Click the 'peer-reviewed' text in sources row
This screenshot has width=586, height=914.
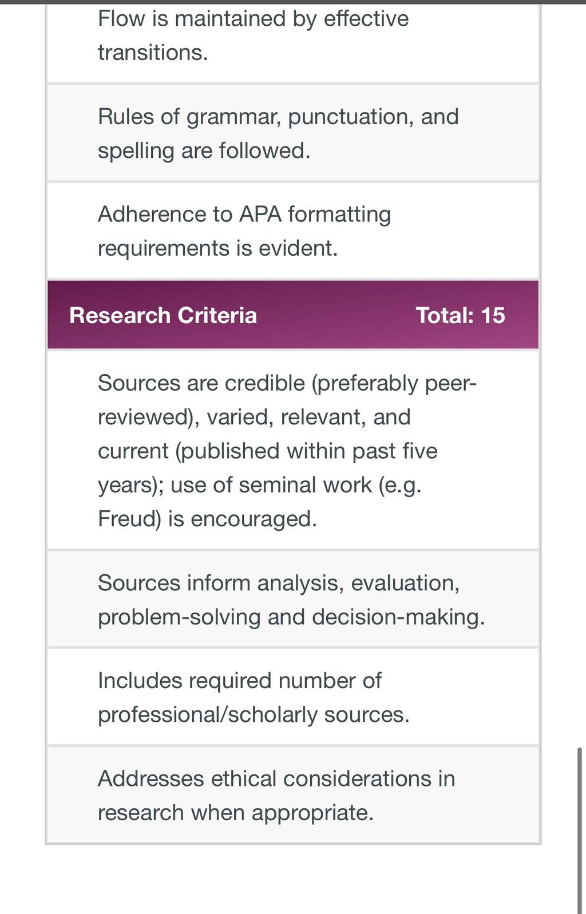point(287,400)
